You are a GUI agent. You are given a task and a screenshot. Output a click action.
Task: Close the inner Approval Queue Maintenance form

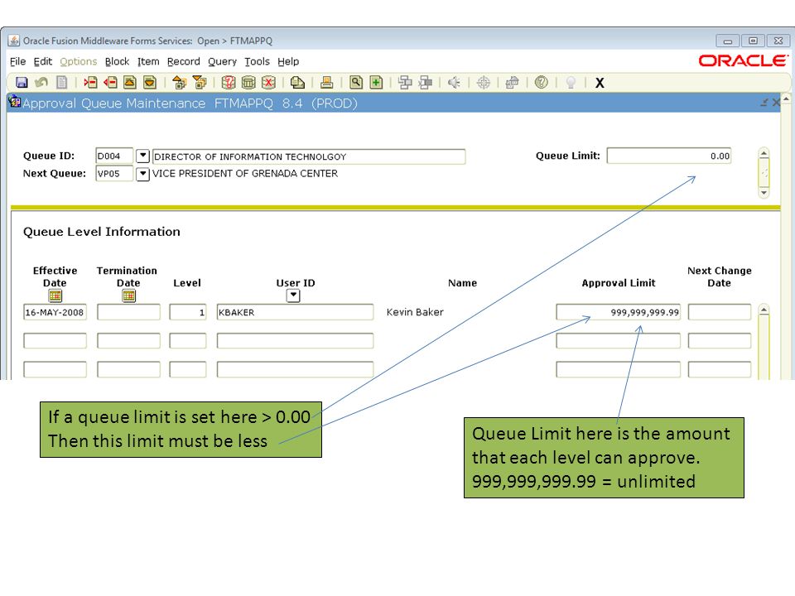(x=776, y=103)
